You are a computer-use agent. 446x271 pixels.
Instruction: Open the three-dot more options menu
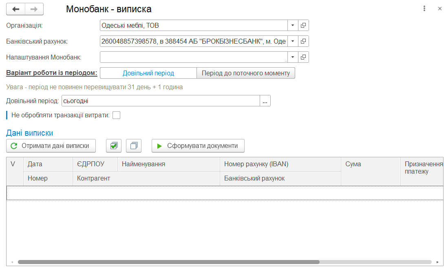click(424, 9)
